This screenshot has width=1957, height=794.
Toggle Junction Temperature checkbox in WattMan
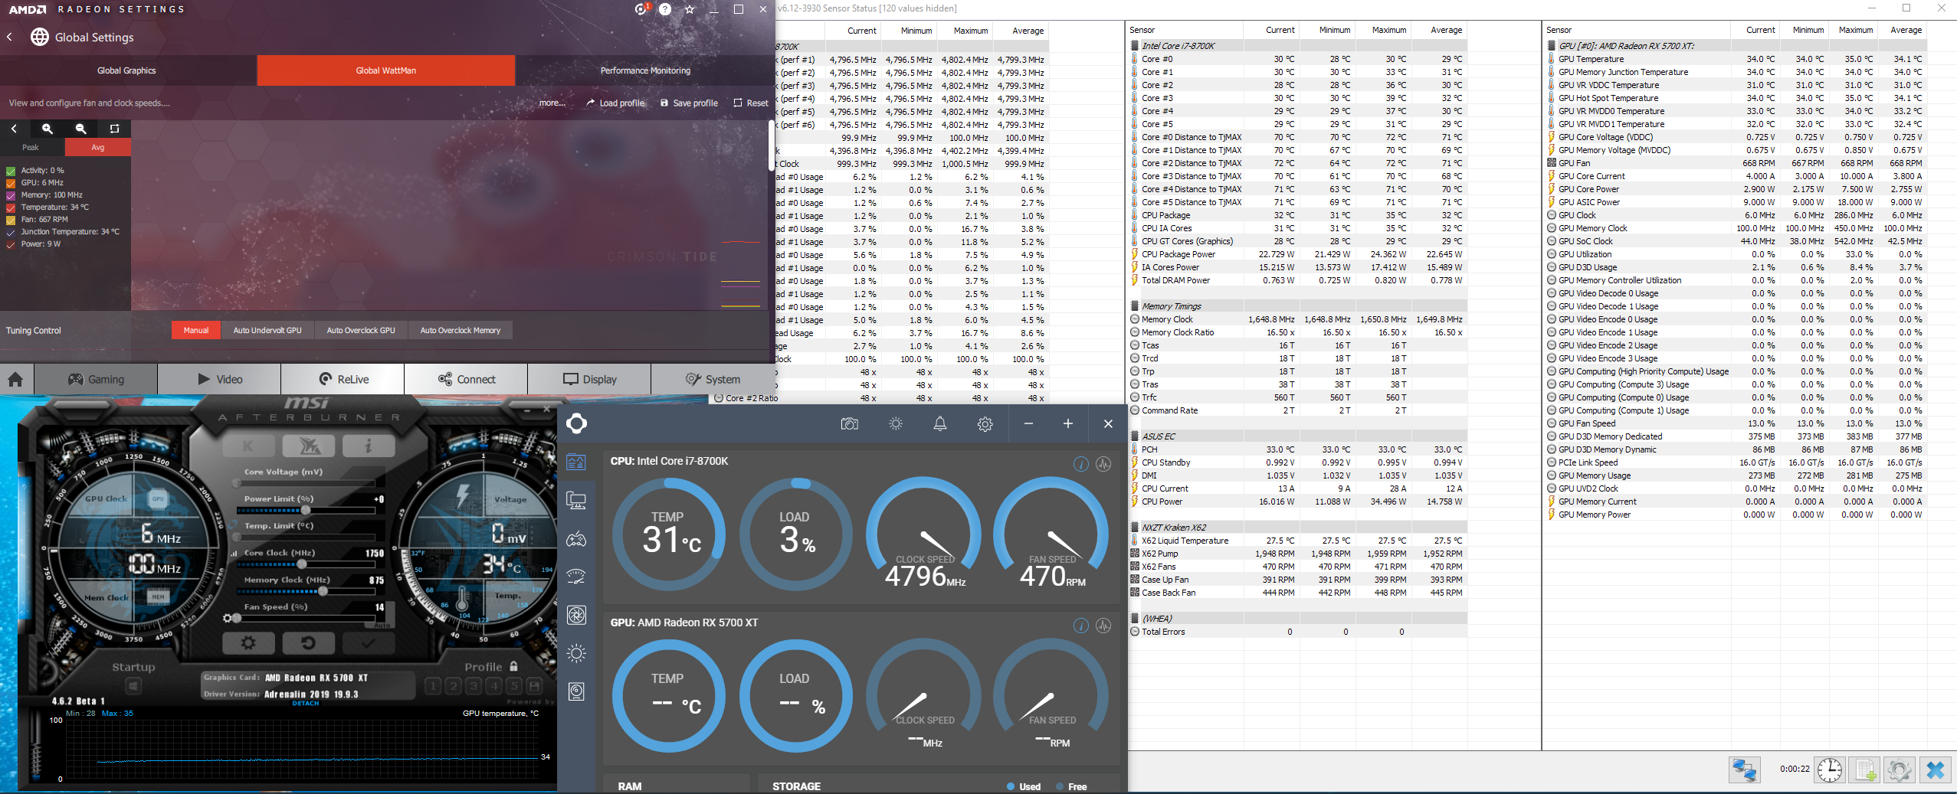pos(11,232)
